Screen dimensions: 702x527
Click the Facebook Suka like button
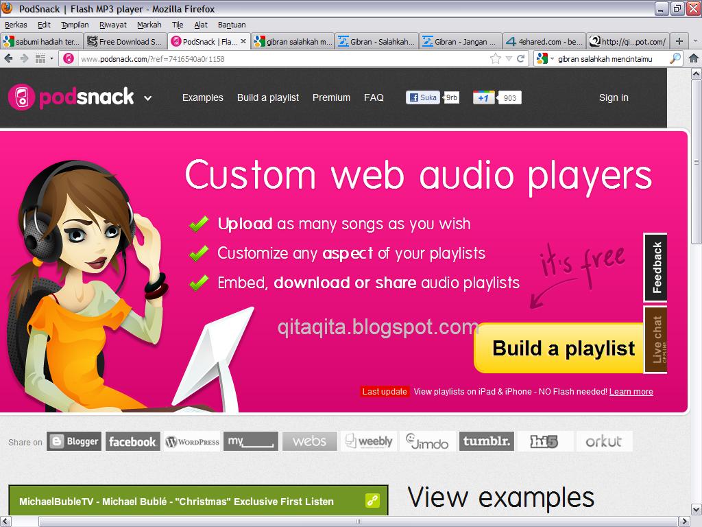pos(422,97)
